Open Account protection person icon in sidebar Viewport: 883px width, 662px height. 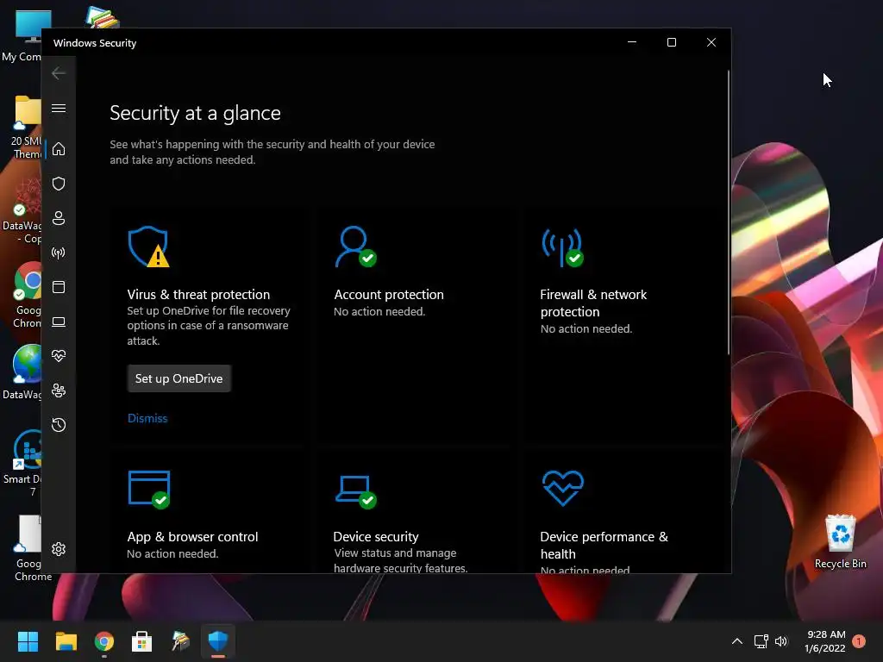(59, 218)
